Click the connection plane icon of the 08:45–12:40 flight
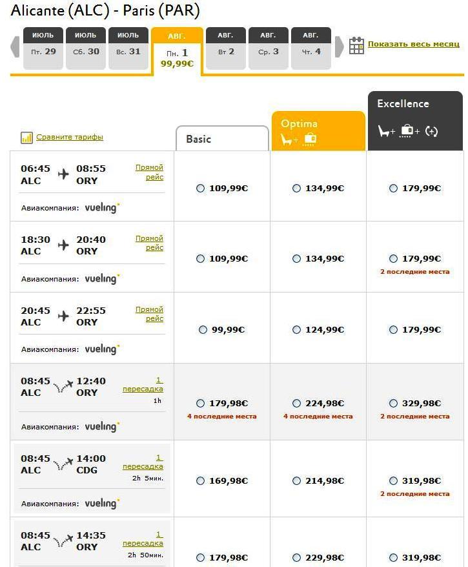 click(63, 386)
